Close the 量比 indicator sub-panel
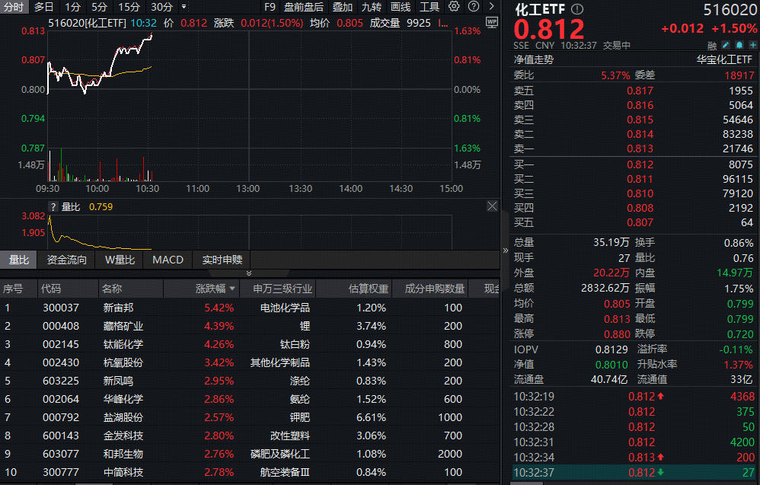760x485 pixels. point(492,206)
